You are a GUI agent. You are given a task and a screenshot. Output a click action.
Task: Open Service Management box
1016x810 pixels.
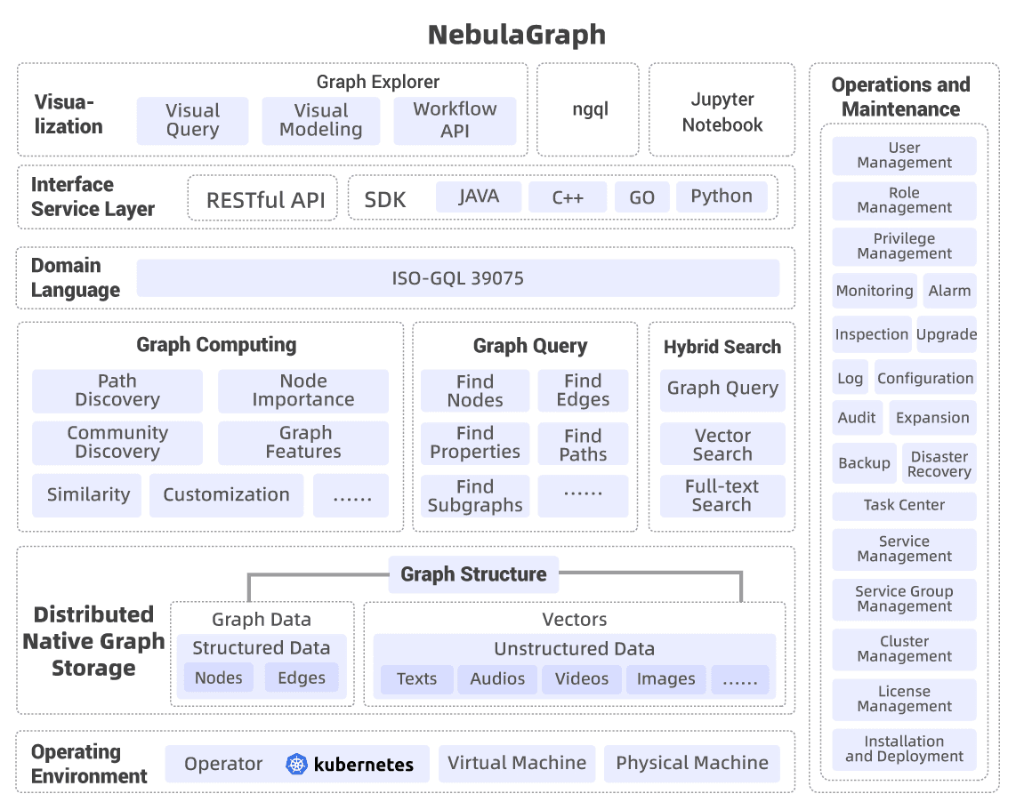coord(904,549)
